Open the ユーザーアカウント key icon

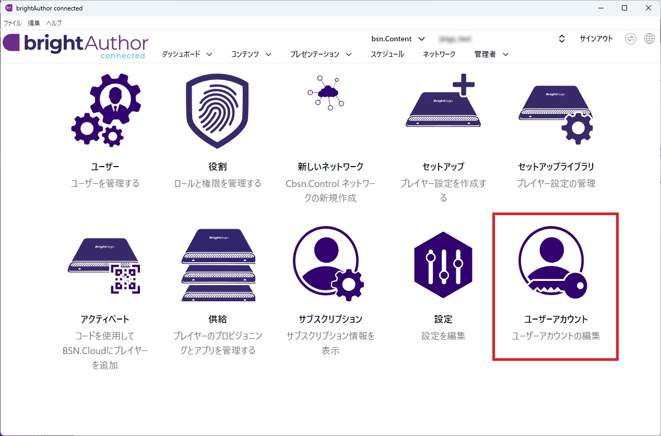pyautogui.click(x=556, y=264)
